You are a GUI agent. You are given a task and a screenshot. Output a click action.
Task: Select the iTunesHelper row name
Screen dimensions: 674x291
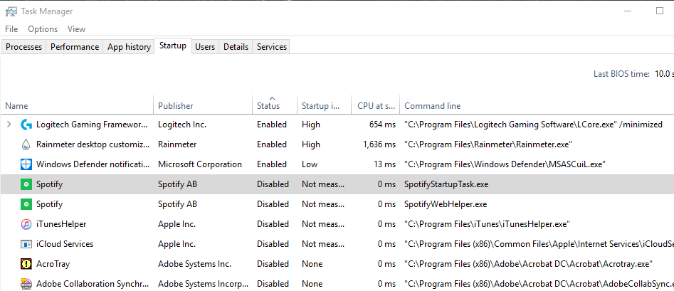(61, 224)
